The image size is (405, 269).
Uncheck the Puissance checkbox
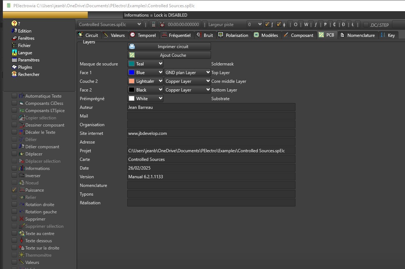[x=14, y=190]
